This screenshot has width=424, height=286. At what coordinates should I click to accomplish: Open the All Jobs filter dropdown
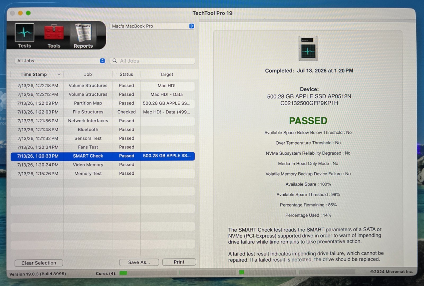pyautogui.click(x=60, y=61)
